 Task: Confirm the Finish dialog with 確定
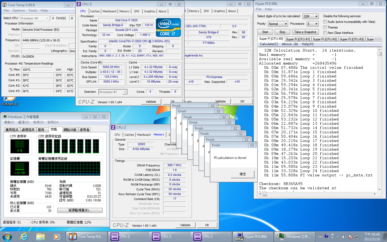pos(243,174)
